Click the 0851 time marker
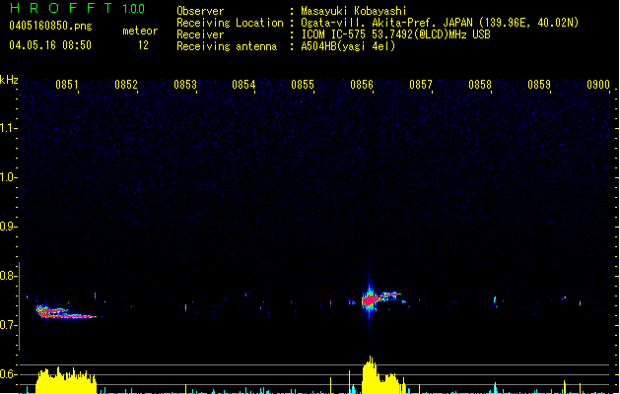The width and height of the screenshot is (620, 394). (x=67, y=85)
